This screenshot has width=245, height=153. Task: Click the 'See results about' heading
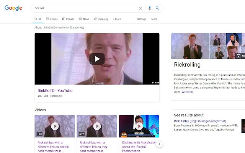[189, 115]
